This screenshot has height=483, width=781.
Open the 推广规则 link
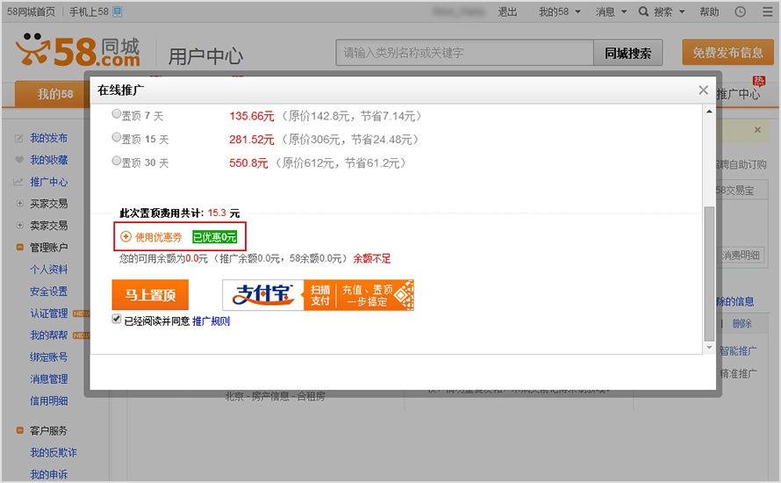click(x=211, y=321)
